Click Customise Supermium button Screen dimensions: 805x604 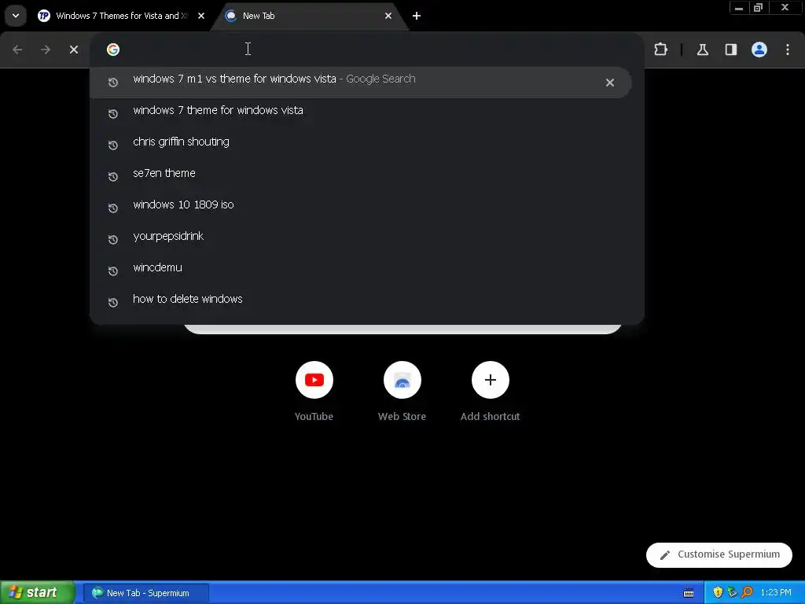719,554
